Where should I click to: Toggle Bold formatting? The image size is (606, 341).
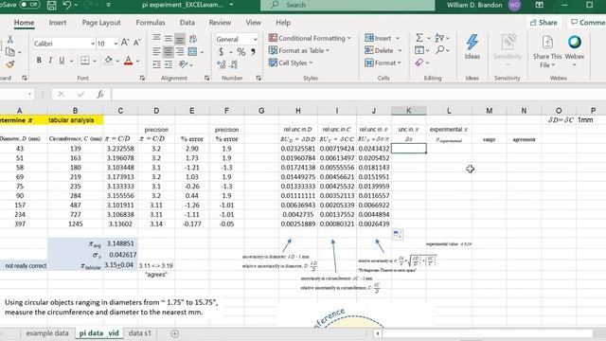(x=39, y=61)
